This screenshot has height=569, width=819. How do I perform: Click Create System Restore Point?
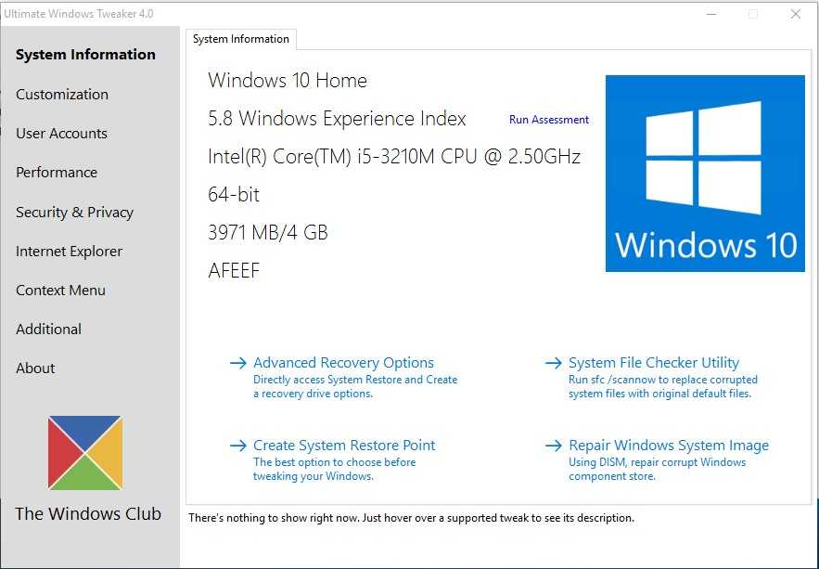344,446
